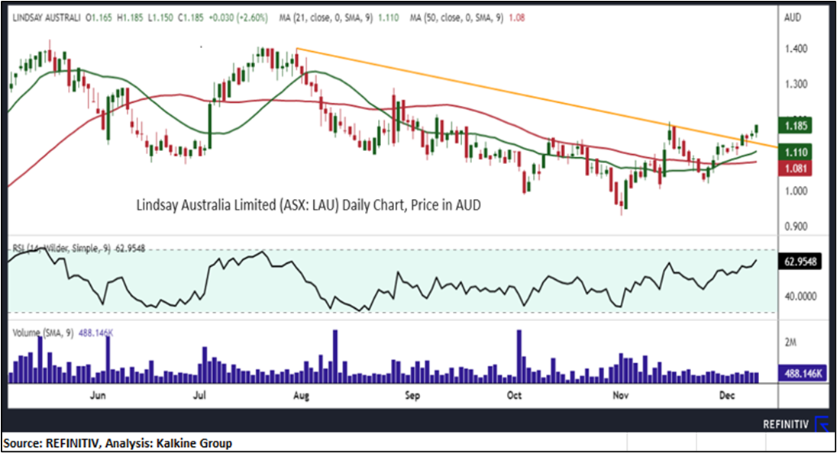837x453 pixels.
Task: Click the 1.300 price axis label
Action: point(796,84)
